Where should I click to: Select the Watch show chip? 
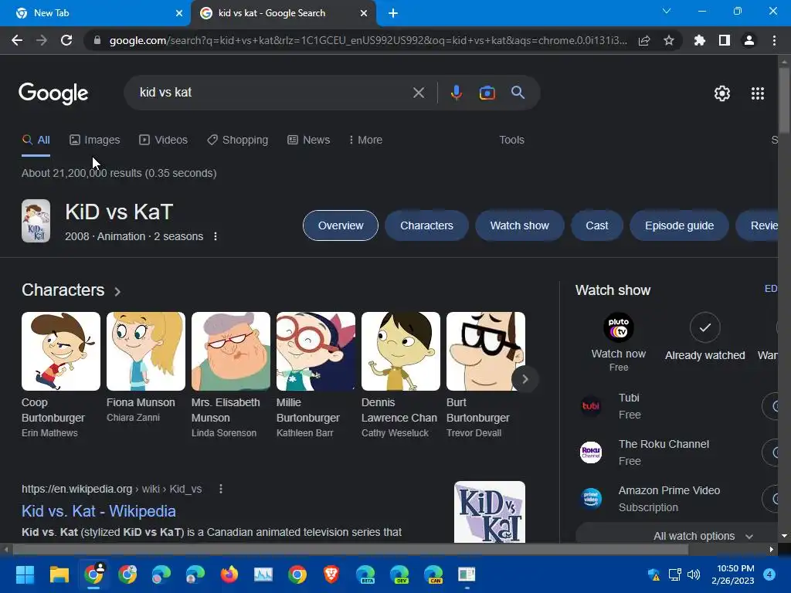click(x=520, y=225)
